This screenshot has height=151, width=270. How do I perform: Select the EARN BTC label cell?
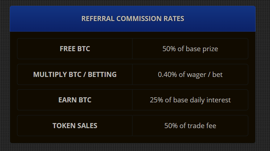coord(75,100)
